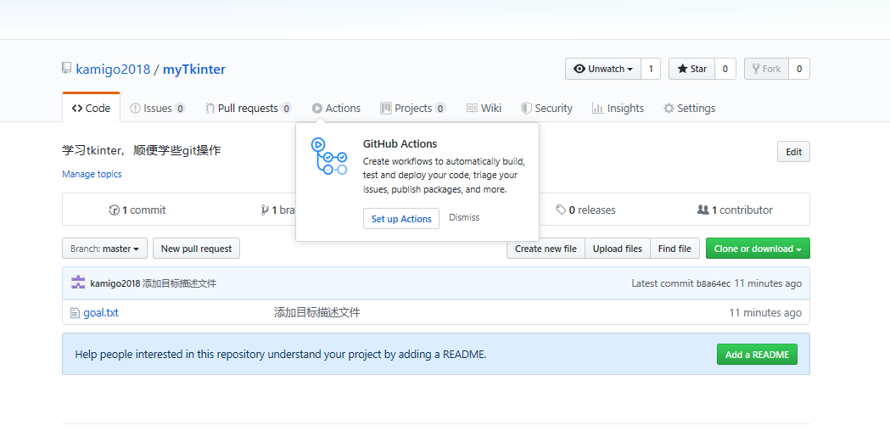Click the stargazer count 0
This screenshot has width=890, height=431.
pyautogui.click(x=725, y=69)
